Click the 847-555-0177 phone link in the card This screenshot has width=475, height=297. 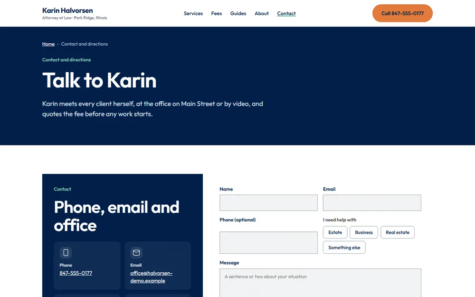(76, 273)
